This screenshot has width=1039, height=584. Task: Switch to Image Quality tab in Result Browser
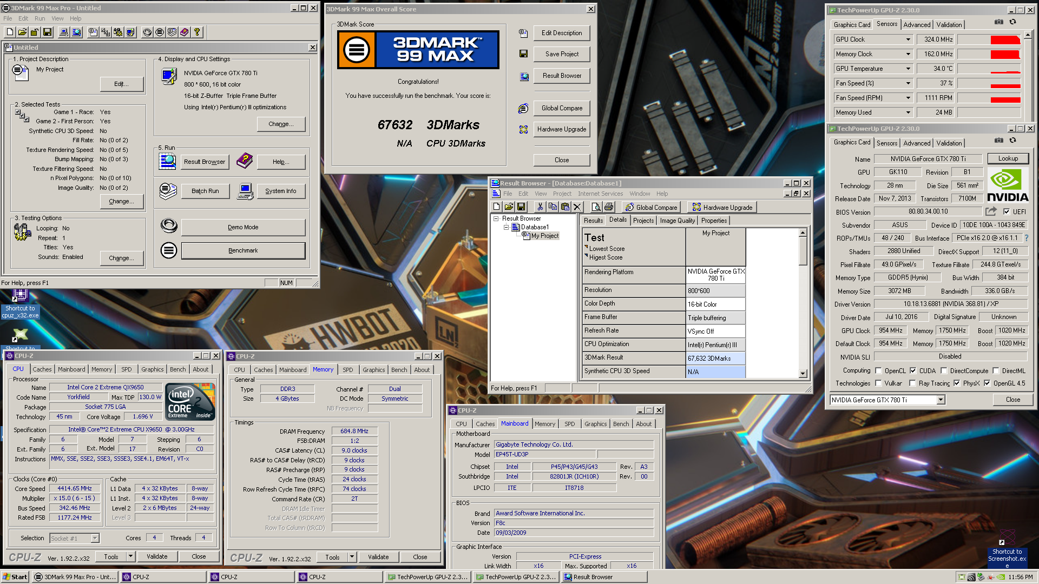[677, 221]
